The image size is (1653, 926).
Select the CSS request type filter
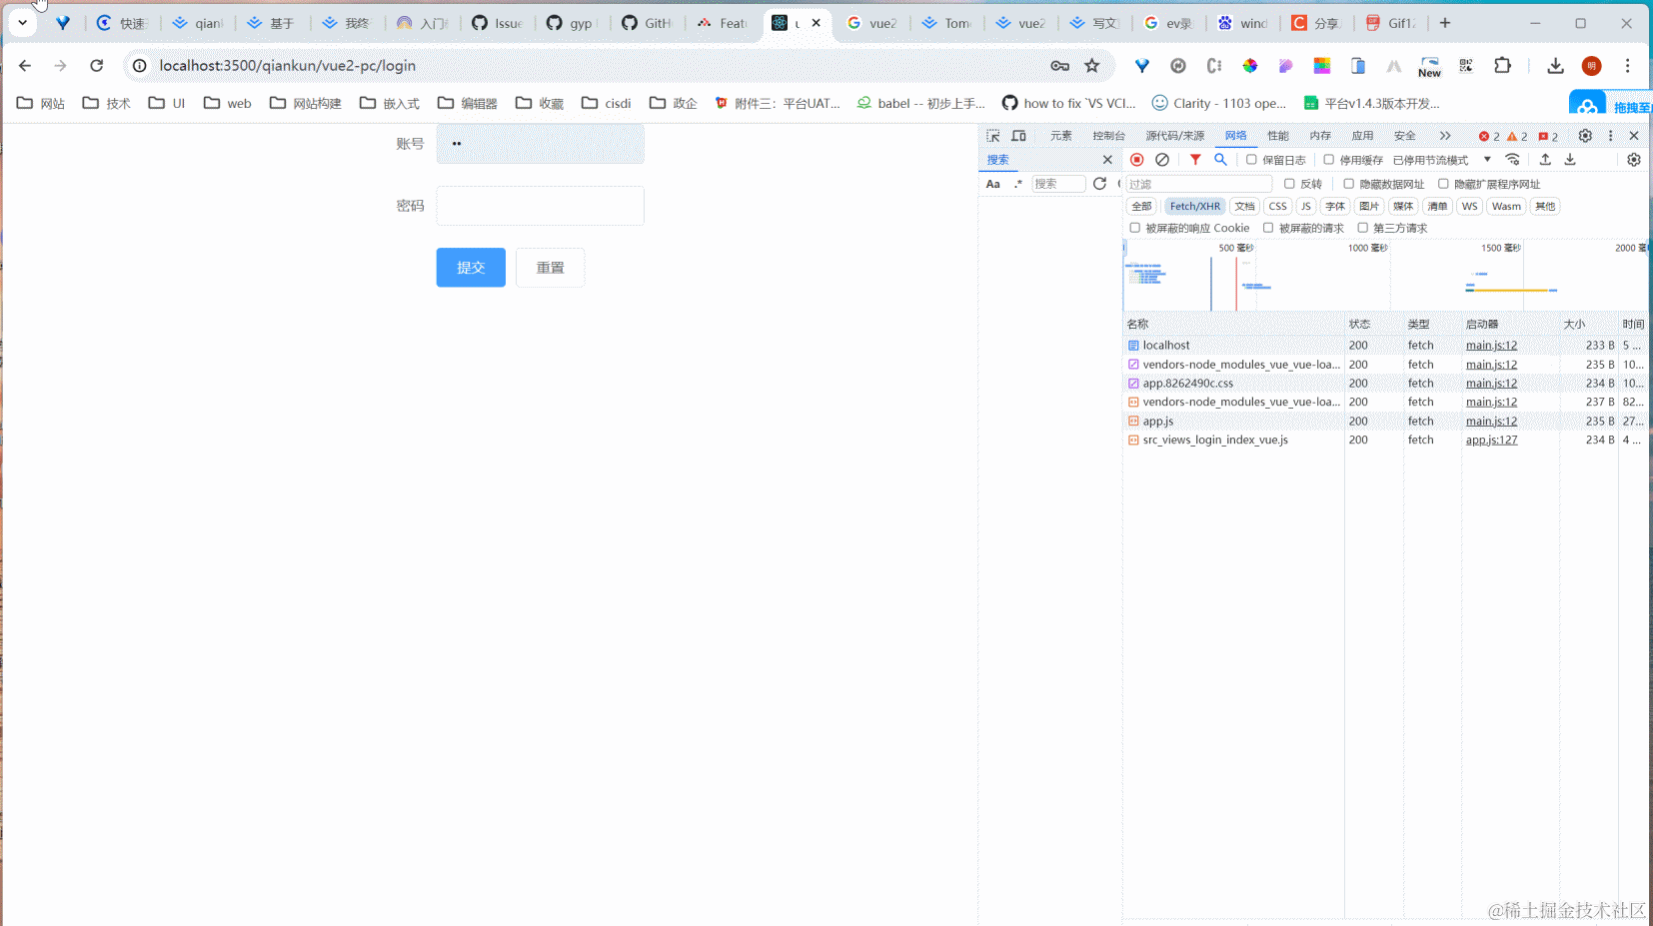click(x=1277, y=206)
